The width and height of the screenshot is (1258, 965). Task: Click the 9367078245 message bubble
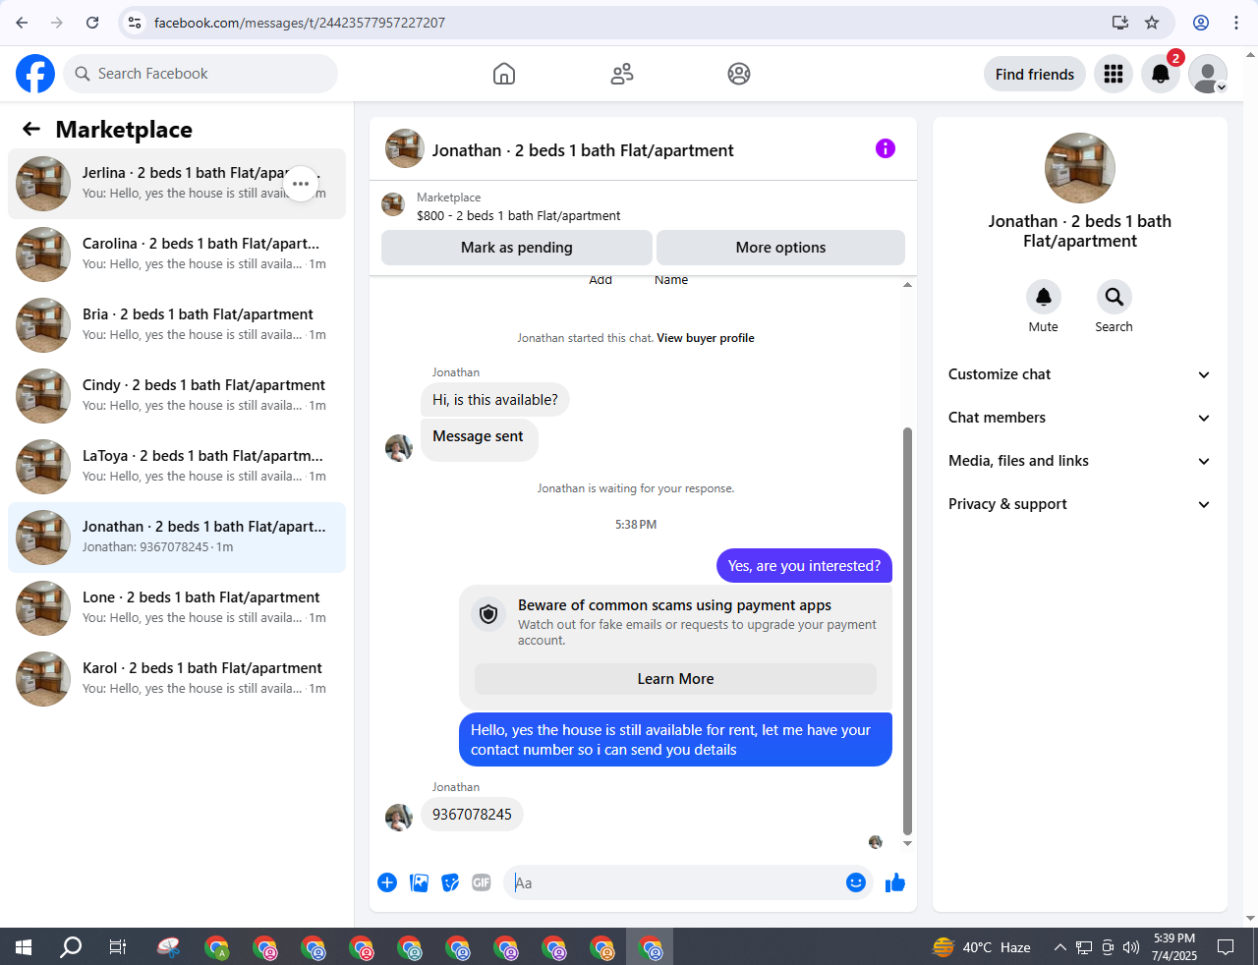coord(472,815)
